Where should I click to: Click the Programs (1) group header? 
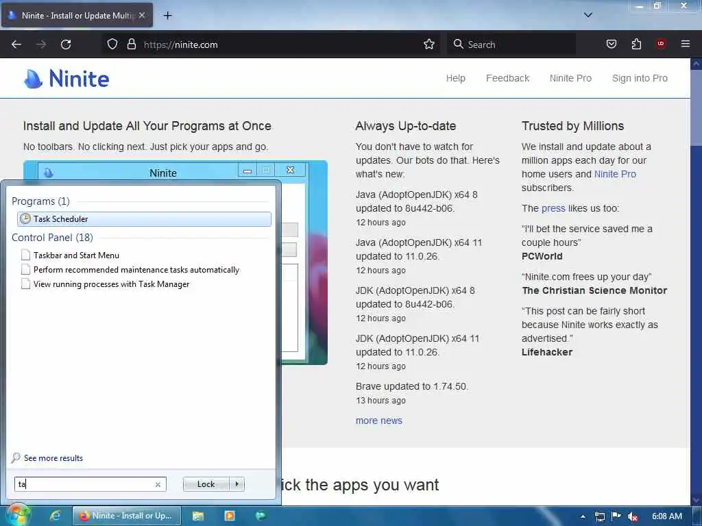[x=40, y=201]
